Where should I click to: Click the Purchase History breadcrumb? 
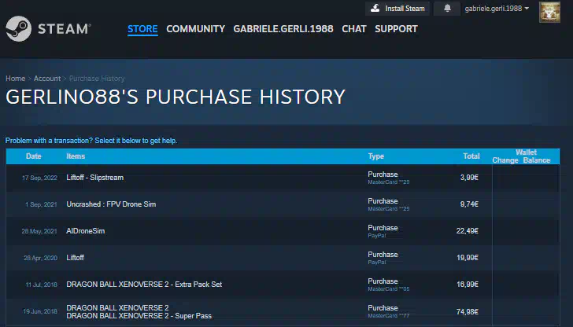tap(97, 79)
